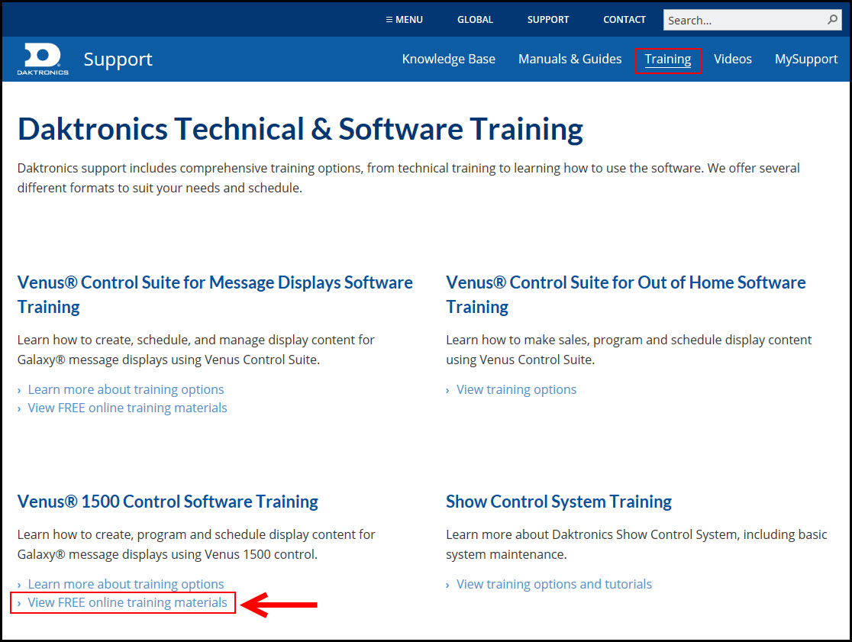View FREE online training materials for Venus 1500
Screen dimensions: 852x642
[x=127, y=602]
